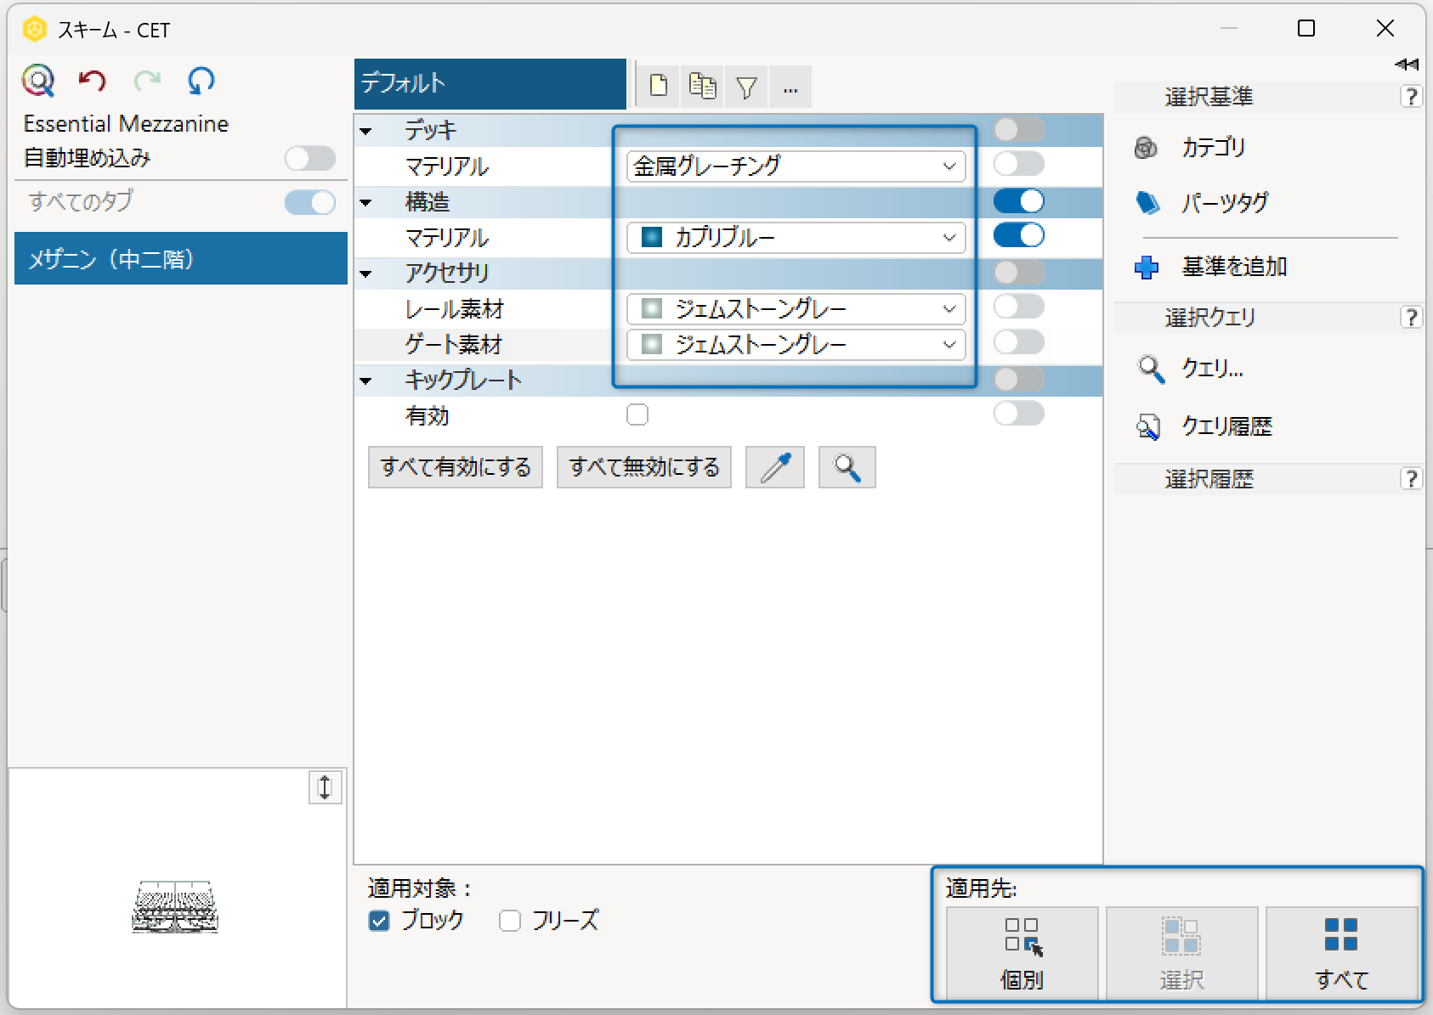
Task: Toggle the 構造 group switch off
Action: click(1019, 201)
